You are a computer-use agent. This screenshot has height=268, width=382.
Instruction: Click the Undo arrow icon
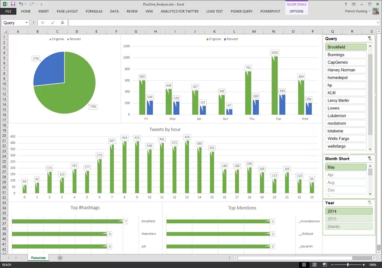(21, 4)
